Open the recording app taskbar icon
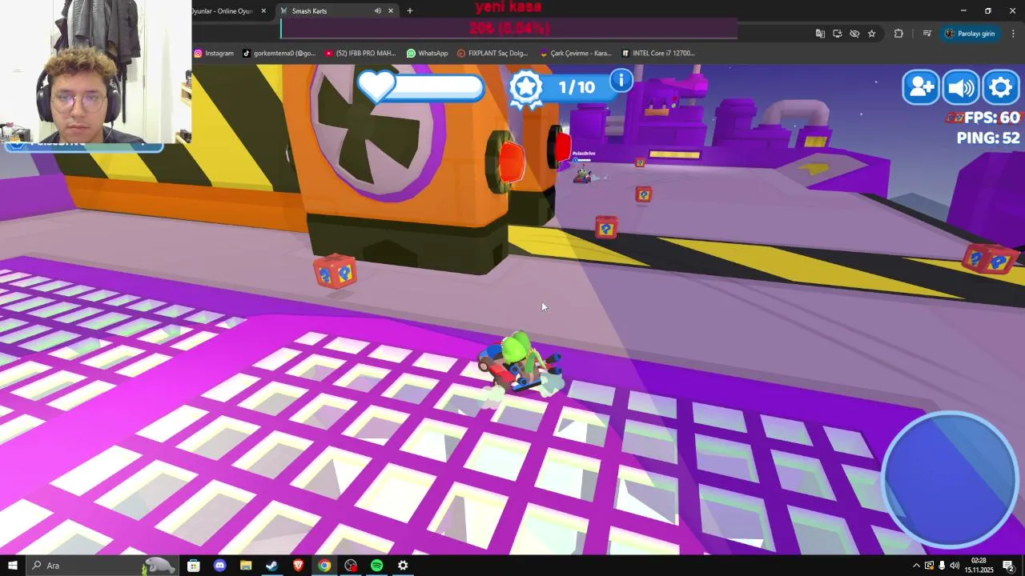1025x576 pixels. click(x=351, y=566)
